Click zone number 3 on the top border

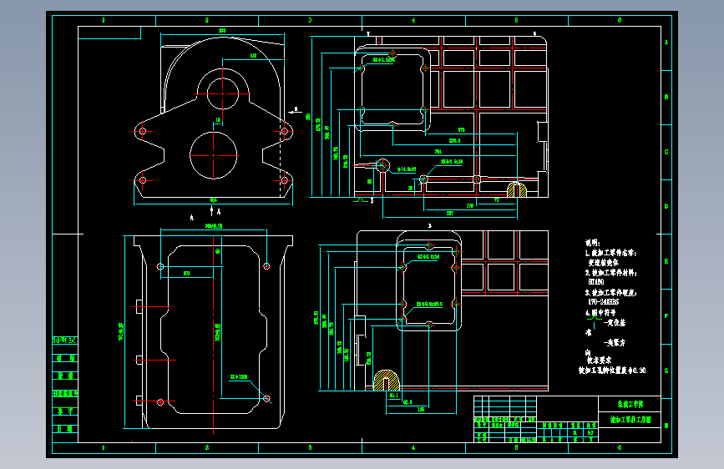tap(310, 20)
